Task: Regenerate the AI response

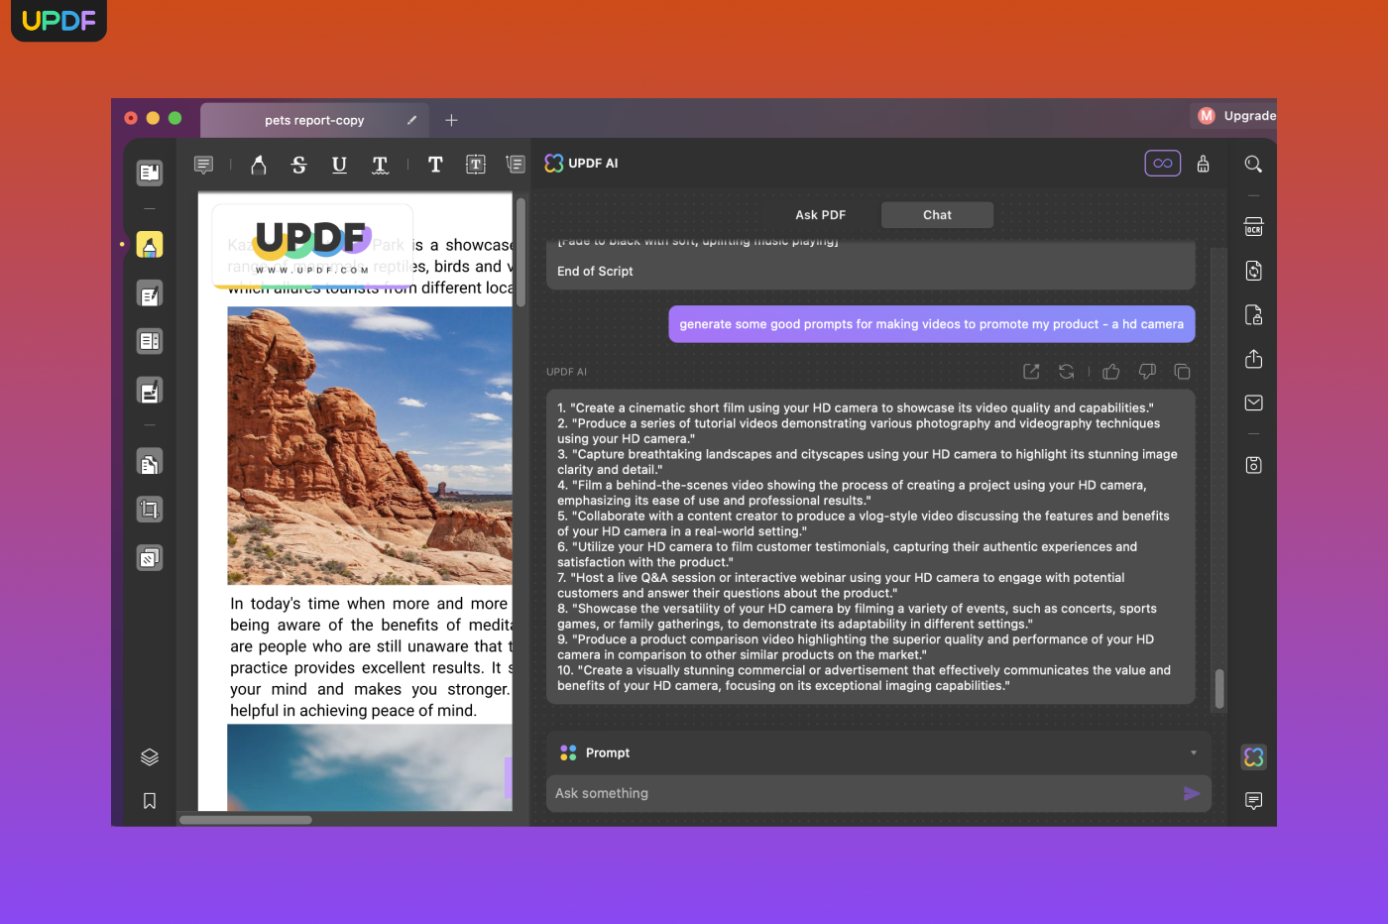Action: (x=1067, y=372)
